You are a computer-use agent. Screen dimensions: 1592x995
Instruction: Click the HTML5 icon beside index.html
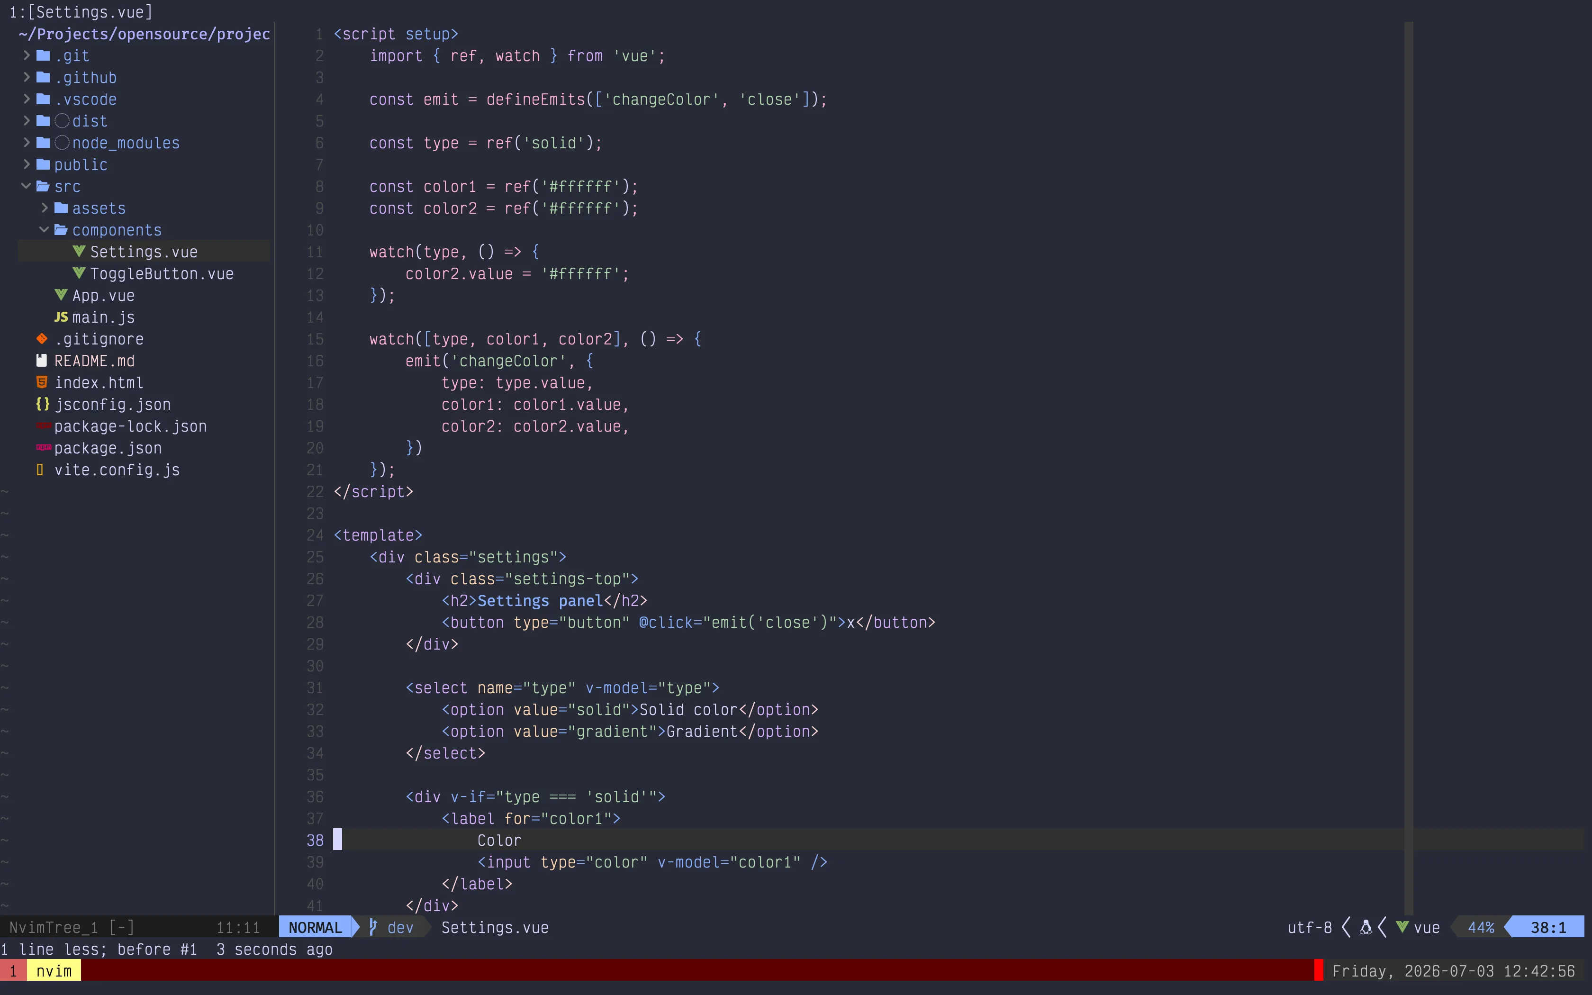[41, 382]
